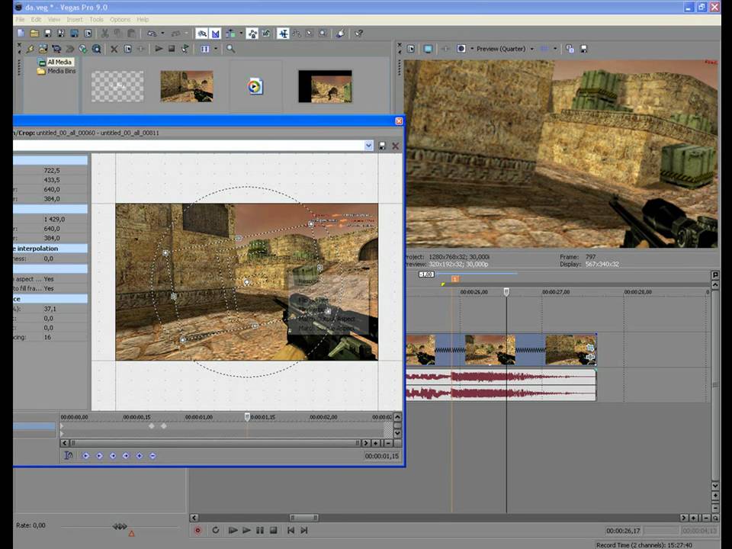This screenshot has height=549, width=732.
Task: Open the Options menu
Action: pos(120,20)
